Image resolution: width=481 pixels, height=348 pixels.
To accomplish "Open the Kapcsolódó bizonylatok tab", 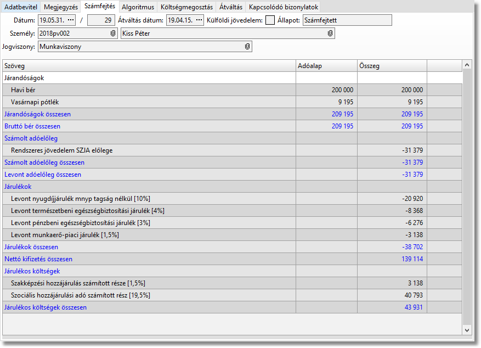I will tap(283, 7).
